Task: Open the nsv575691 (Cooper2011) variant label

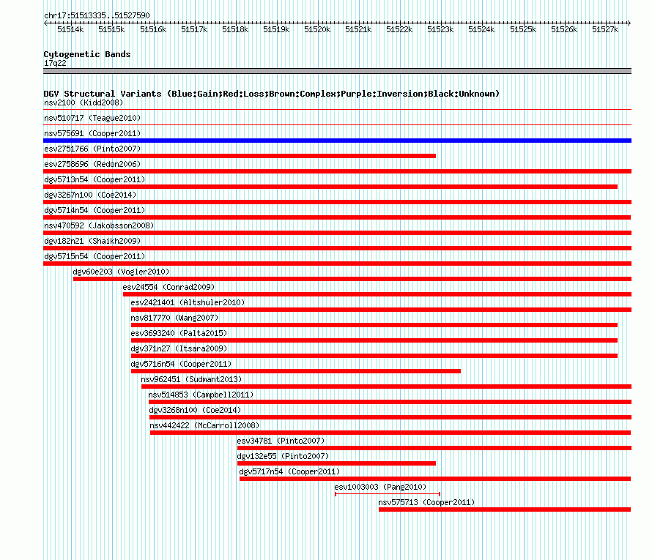Action: click(92, 133)
